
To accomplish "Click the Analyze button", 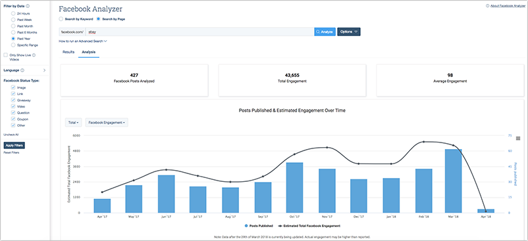I will 325,32.
